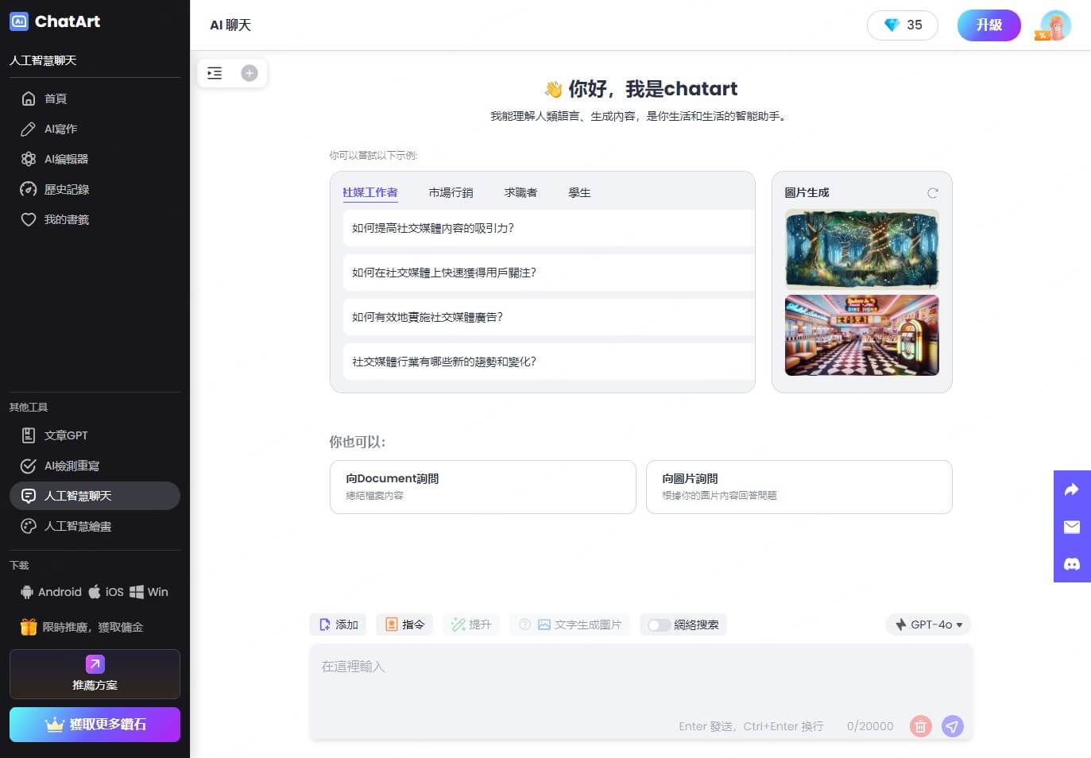Click the ChatArt logo icon
The image size is (1091, 758).
coord(19,21)
